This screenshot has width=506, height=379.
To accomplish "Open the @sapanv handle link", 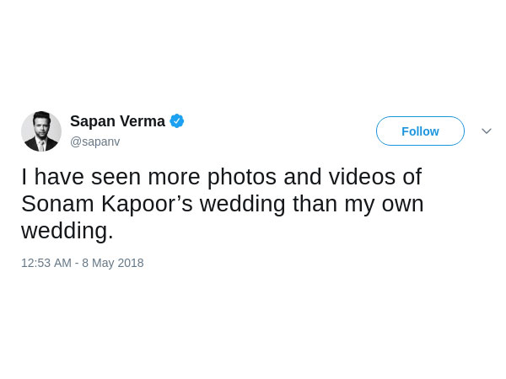I will pyautogui.click(x=94, y=141).
